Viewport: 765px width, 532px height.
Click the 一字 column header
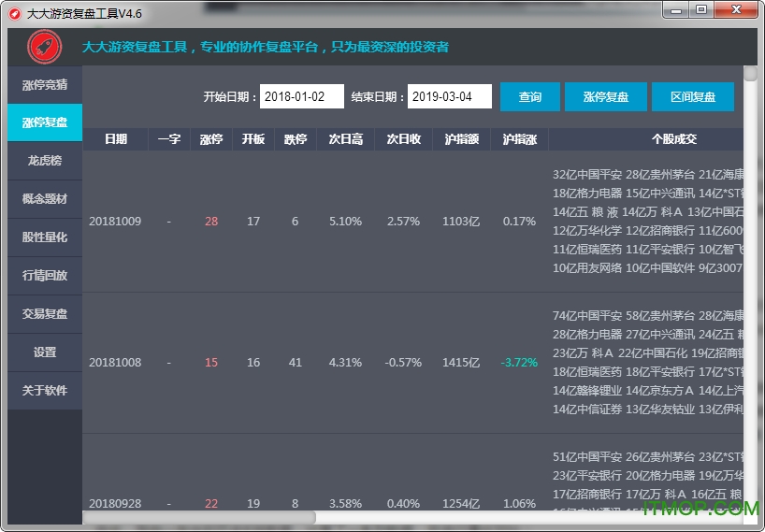pyautogui.click(x=169, y=139)
